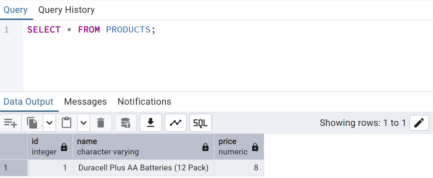Select the Data Output tab
The image size is (433, 178).
tap(28, 102)
